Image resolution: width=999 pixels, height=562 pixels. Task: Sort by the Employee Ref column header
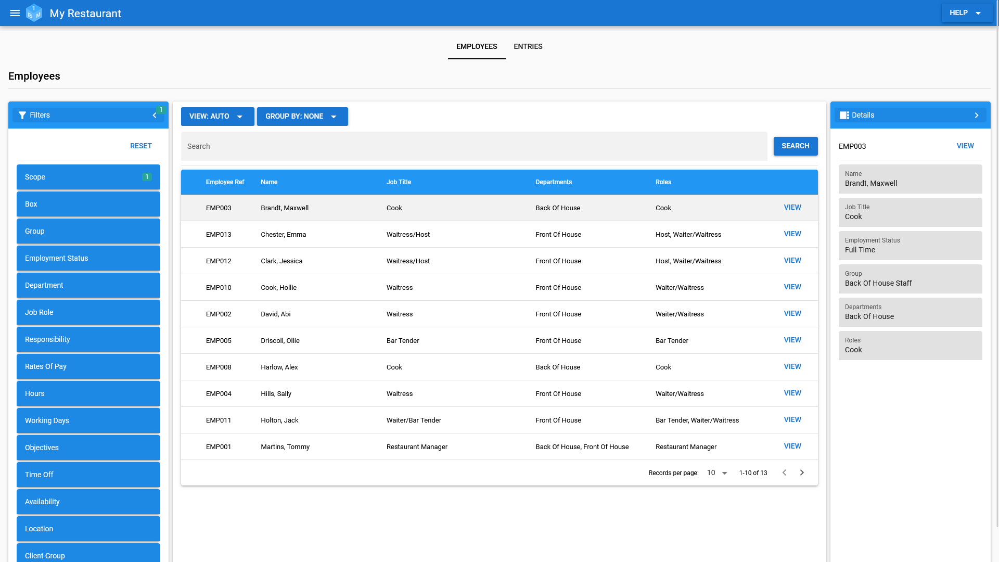pos(225,182)
